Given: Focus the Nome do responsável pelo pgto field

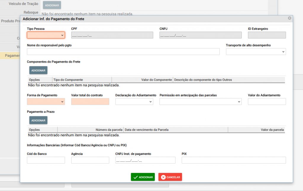Looking at the screenshot, I should (123, 52).
